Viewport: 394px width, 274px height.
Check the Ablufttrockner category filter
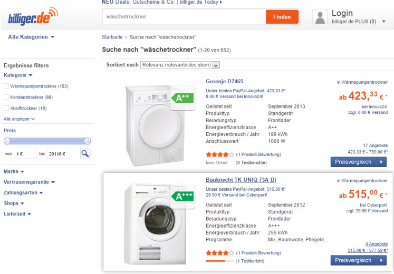pyautogui.click(x=6, y=109)
